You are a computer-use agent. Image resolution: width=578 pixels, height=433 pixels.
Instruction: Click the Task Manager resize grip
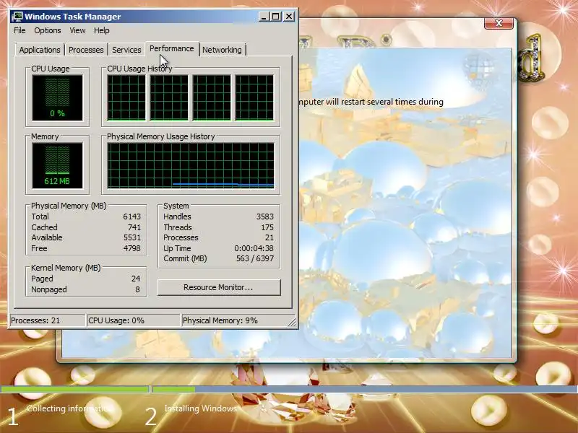point(292,323)
